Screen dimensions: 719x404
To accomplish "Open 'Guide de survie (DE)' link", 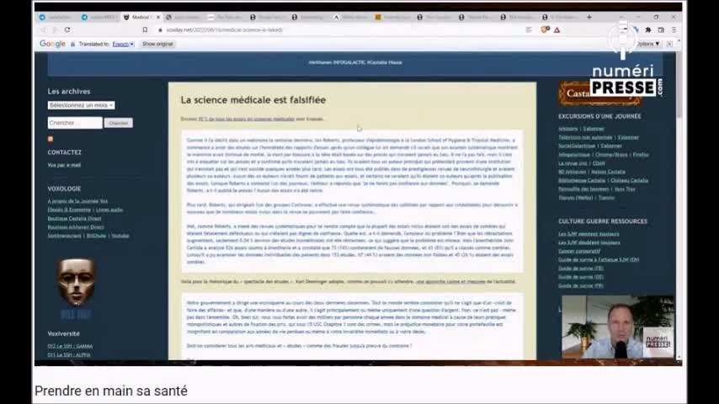I will point(581,277).
